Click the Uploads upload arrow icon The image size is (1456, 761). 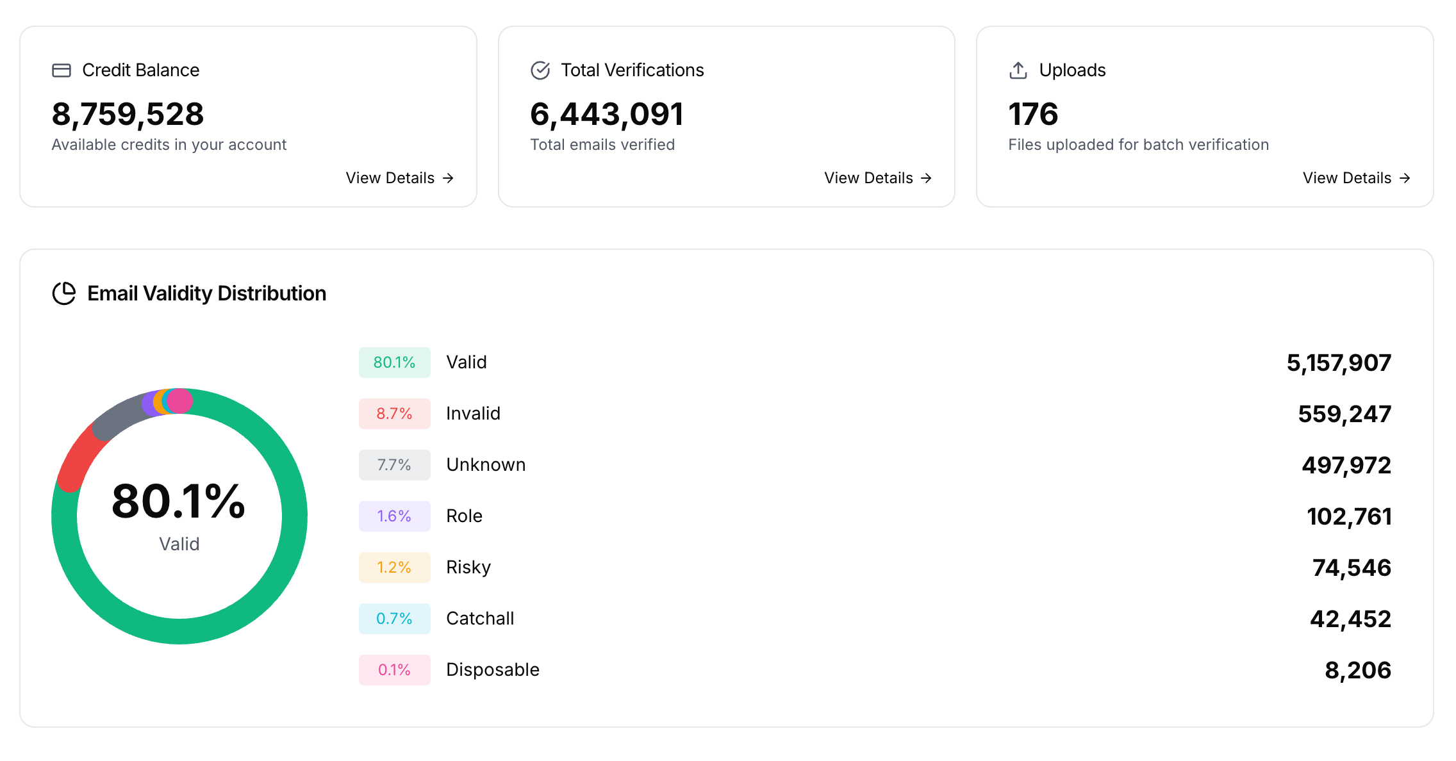click(x=1018, y=70)
